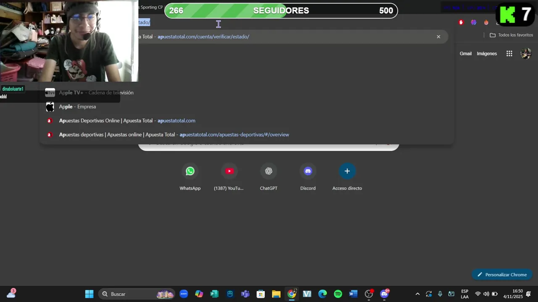The image size is (538, 302).
Task: Open the Imágenes link
Action: coord(487,54)
